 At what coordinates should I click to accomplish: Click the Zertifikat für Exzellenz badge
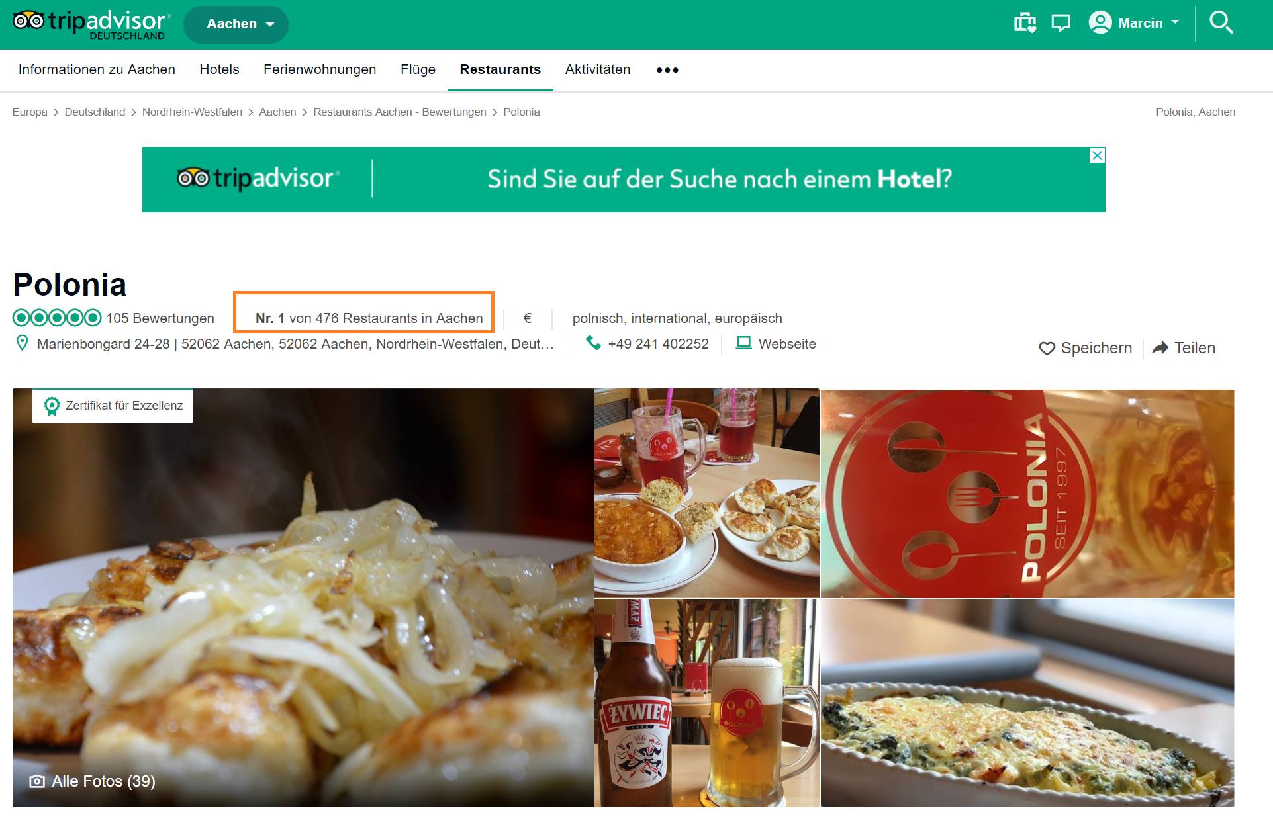pyautogui.click(x=113, y=406)
